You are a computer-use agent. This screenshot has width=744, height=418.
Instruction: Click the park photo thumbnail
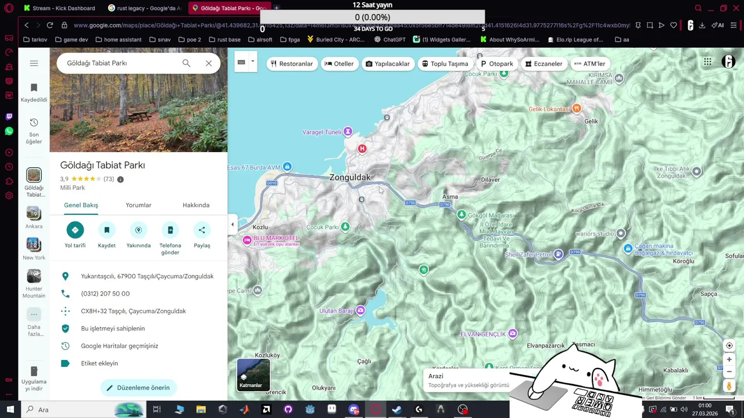coord(138,100)
